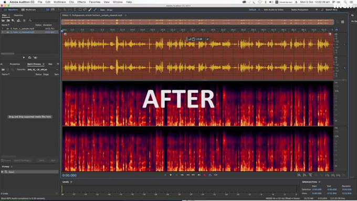Edit the brush Size value field
The width and height of the screenshot is (357, 201).
(110, 10)
